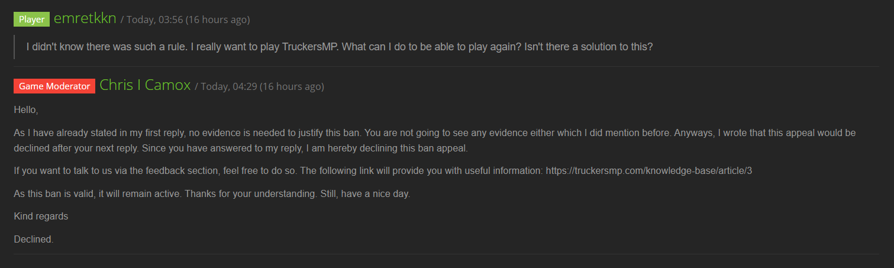Screen dimensions: 894x268
Task: Click the "Declined." status text
Action: (x=34, y=240)
